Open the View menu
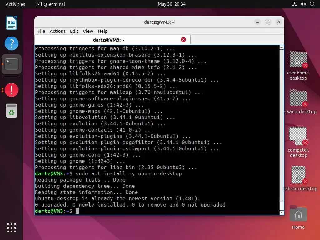Image resolution: width=320 pixels, height=240 pixels. click(x=88, y=31)
